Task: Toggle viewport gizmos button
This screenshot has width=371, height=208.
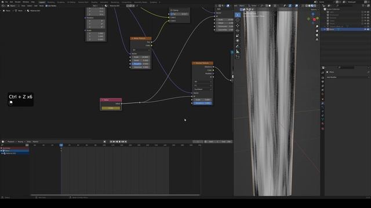Action: click(290, 6)
